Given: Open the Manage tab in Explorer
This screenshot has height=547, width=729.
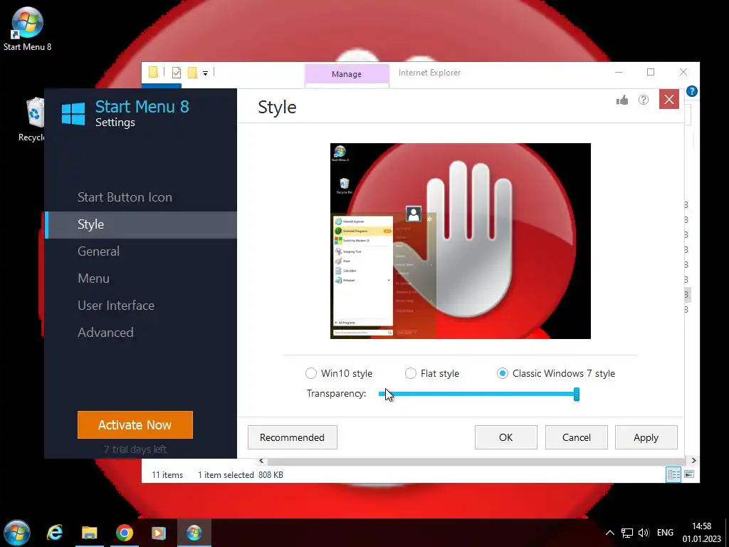Looking at the screenshot, I should (347, 74).
